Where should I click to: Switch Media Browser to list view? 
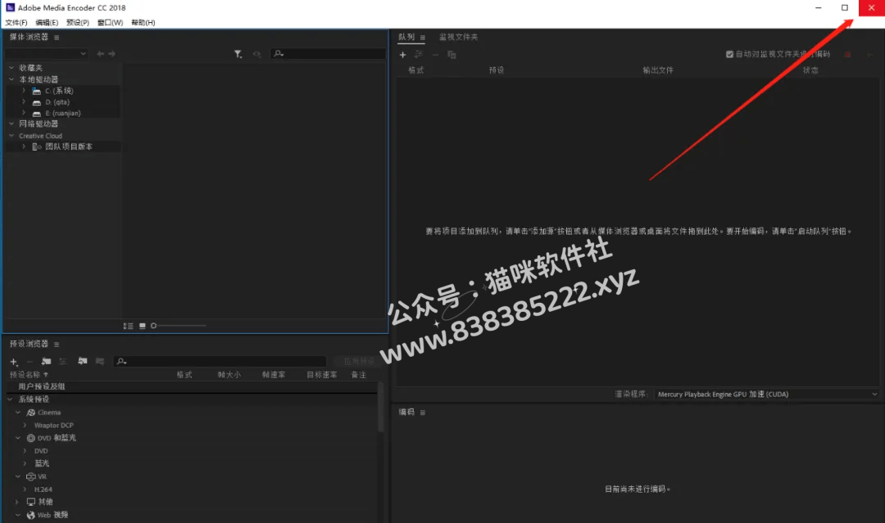tap(128, 326)
